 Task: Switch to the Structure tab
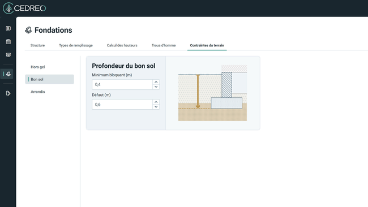[x=37, y=45]
